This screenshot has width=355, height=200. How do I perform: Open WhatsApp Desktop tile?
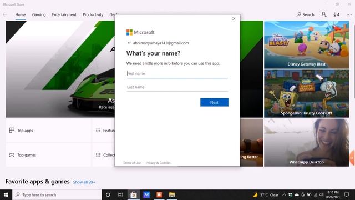pos(307,143)
